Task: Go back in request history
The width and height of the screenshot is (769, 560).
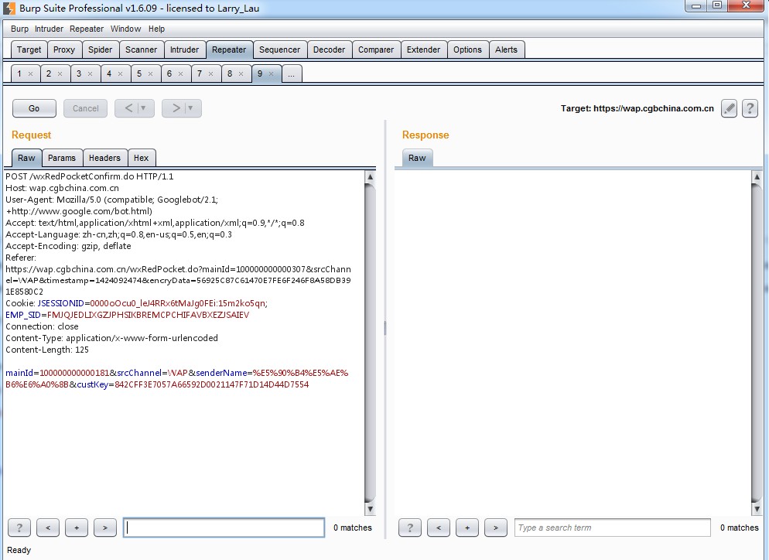Action: pos(128,108)
